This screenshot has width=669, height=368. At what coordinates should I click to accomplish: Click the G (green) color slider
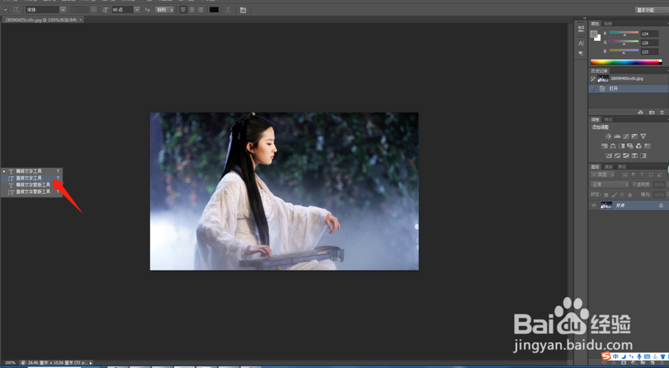(x=624, y=42)
